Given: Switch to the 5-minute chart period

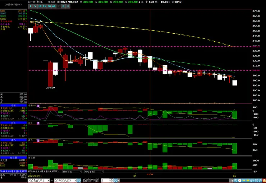Looking at the screenshot, I should (x=35, y=6).
